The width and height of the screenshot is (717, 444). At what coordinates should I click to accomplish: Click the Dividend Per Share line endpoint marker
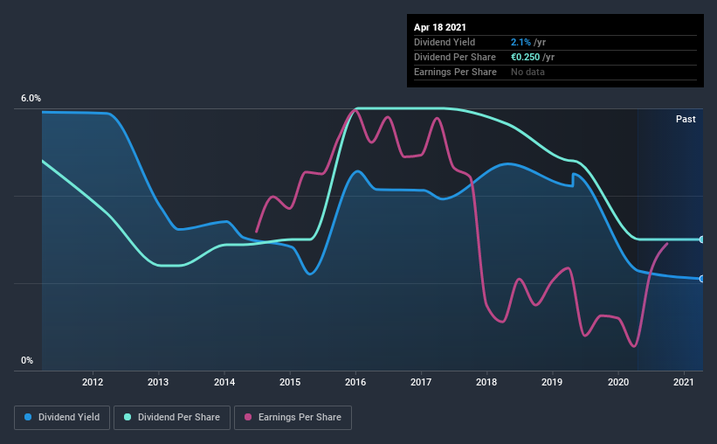701,239
